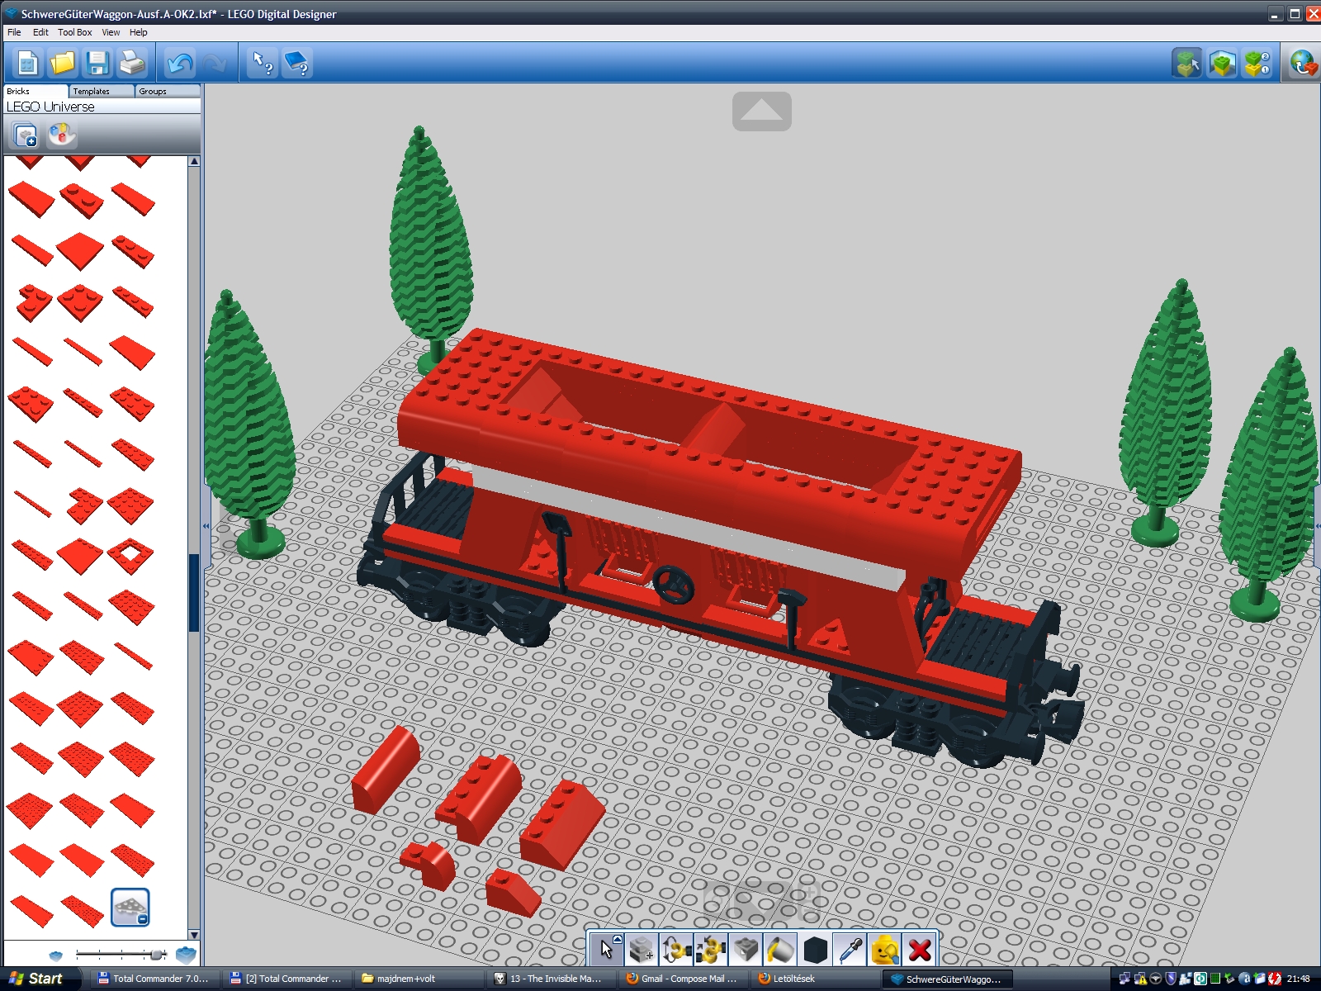The height and width of the screenshot is (991, 1321).
Task: Select the square plate with center hole
Action: coord(130,556)
